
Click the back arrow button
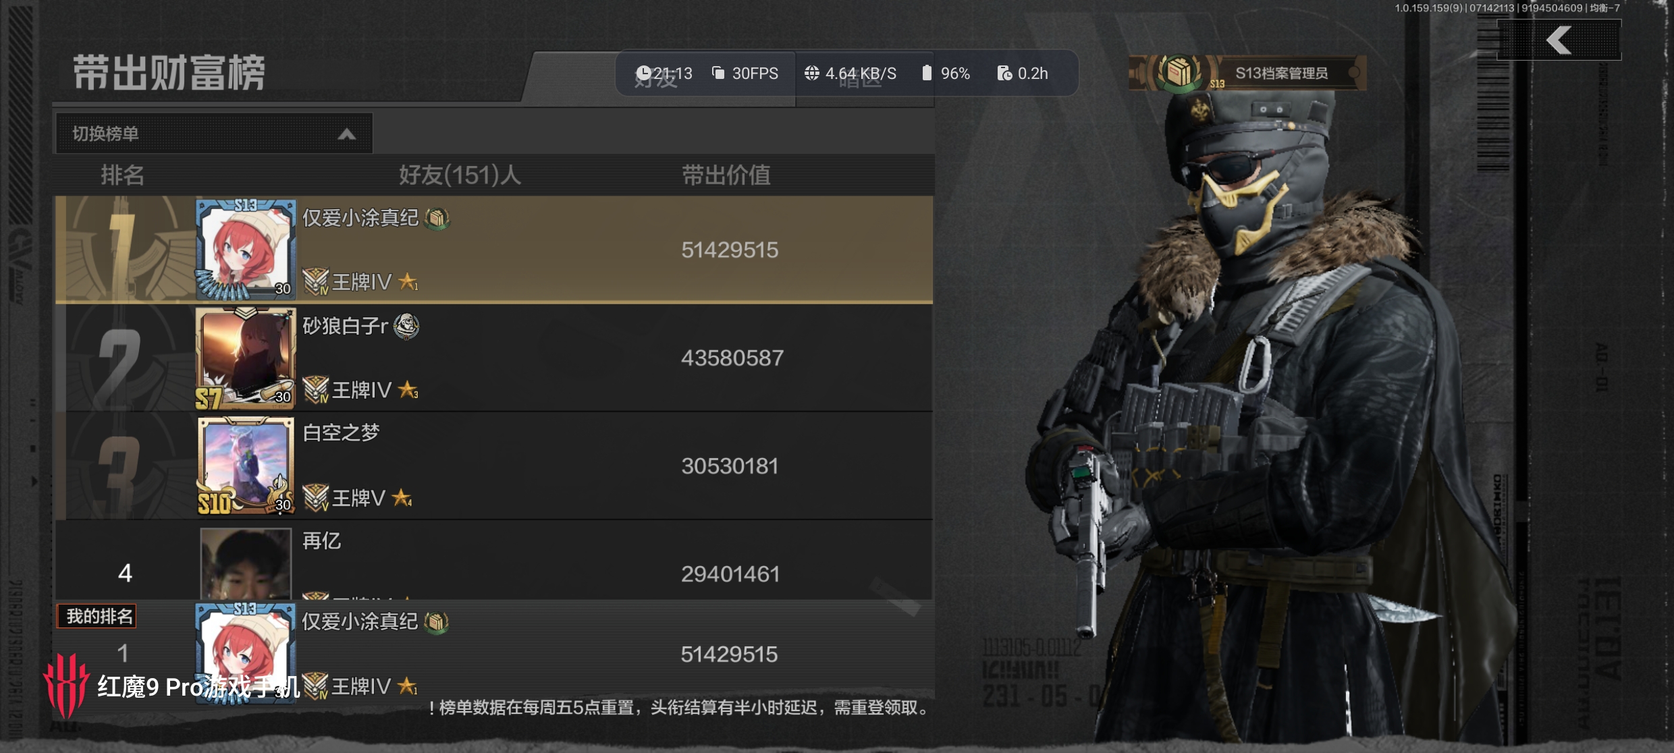1559,40
